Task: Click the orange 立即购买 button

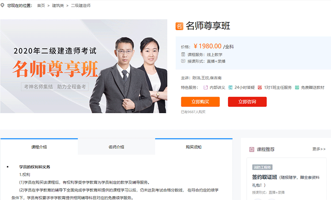Action: coord(200,102)
